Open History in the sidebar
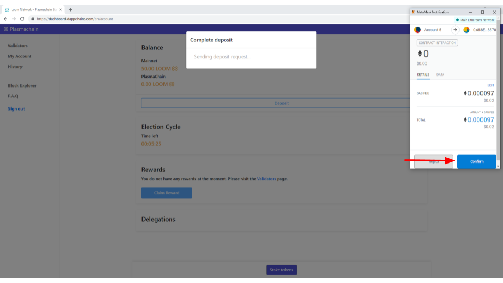503x283 pixels. point(15,67)
